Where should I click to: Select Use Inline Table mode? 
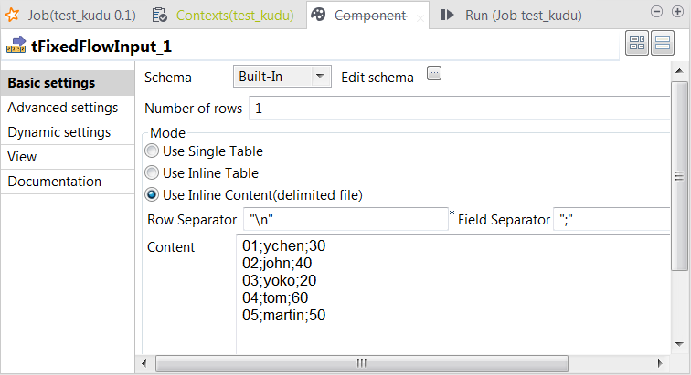[x=151, y=173]
